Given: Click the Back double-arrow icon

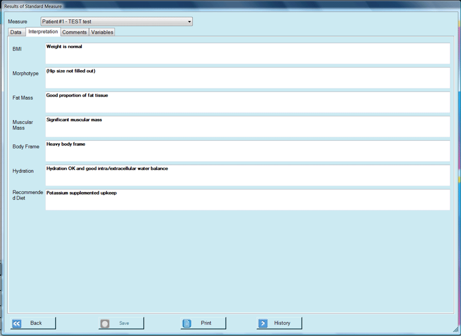Looking at the screenshot, I should (x=17, y=324).
